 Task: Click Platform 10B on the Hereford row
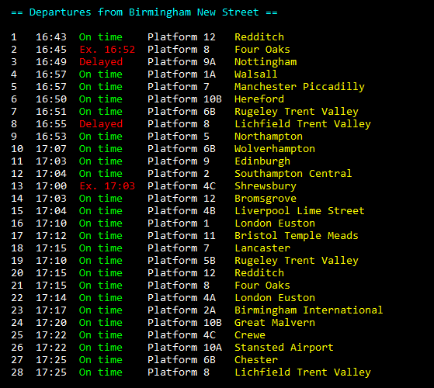[185, 99]
